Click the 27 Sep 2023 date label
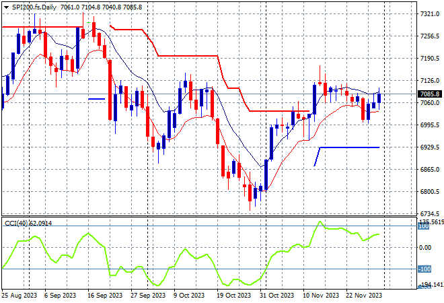444x303 pixels. (x=148, y=296)
